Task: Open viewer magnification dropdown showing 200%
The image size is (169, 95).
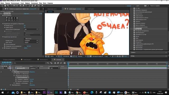Action: coord(53,56)
